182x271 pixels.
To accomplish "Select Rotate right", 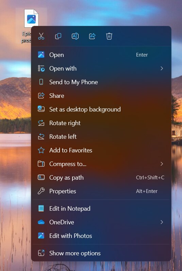I will coord(101,123).
